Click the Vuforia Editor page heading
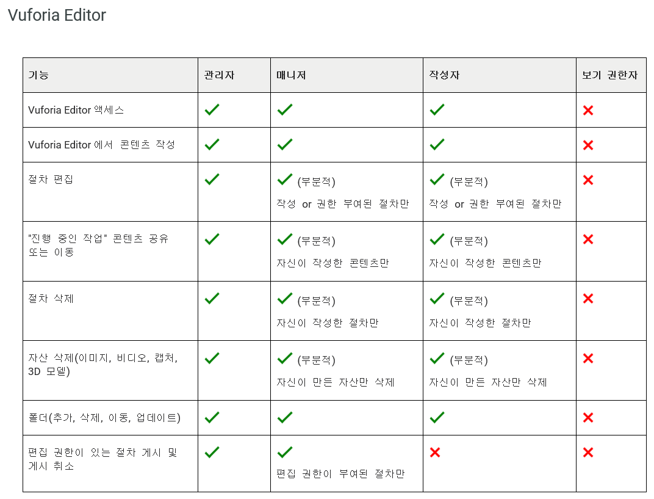This screenshot has width=654, height=499. coord(57,15)
